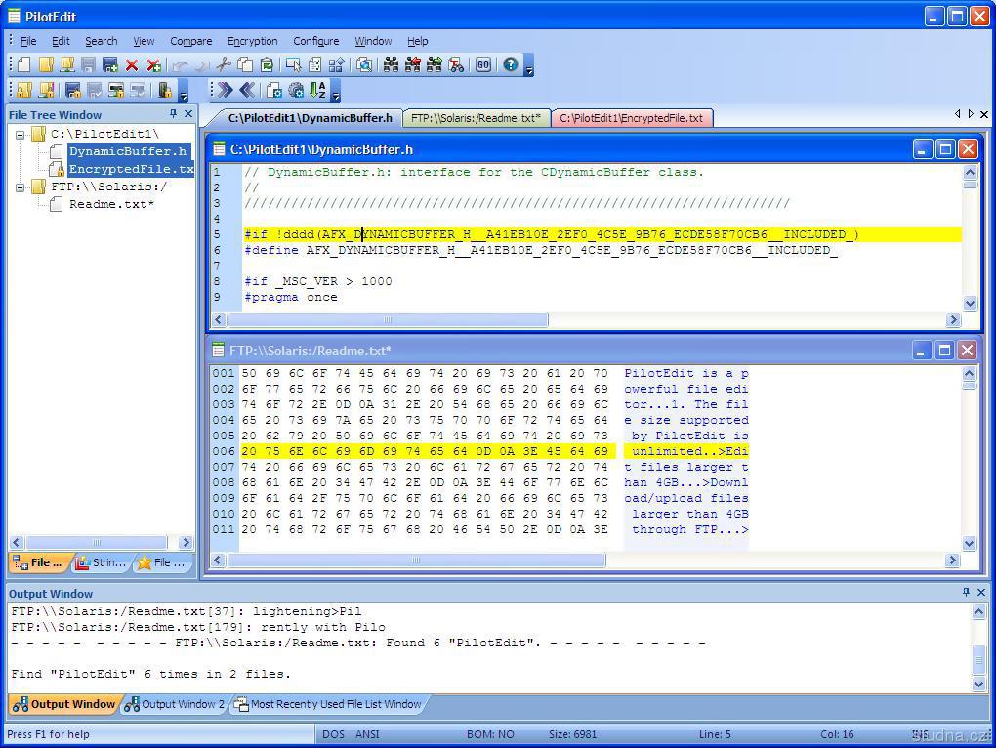This screenshot has height=748, width=996.
Task: Click the red X close file icon
Action: pyautogui.click(x=132, y=65)
